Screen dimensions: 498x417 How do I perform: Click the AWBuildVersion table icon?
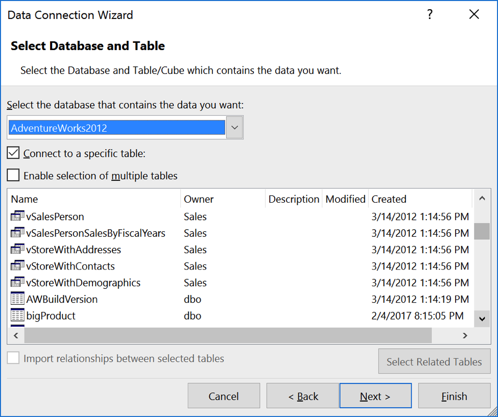pos(17,299)
